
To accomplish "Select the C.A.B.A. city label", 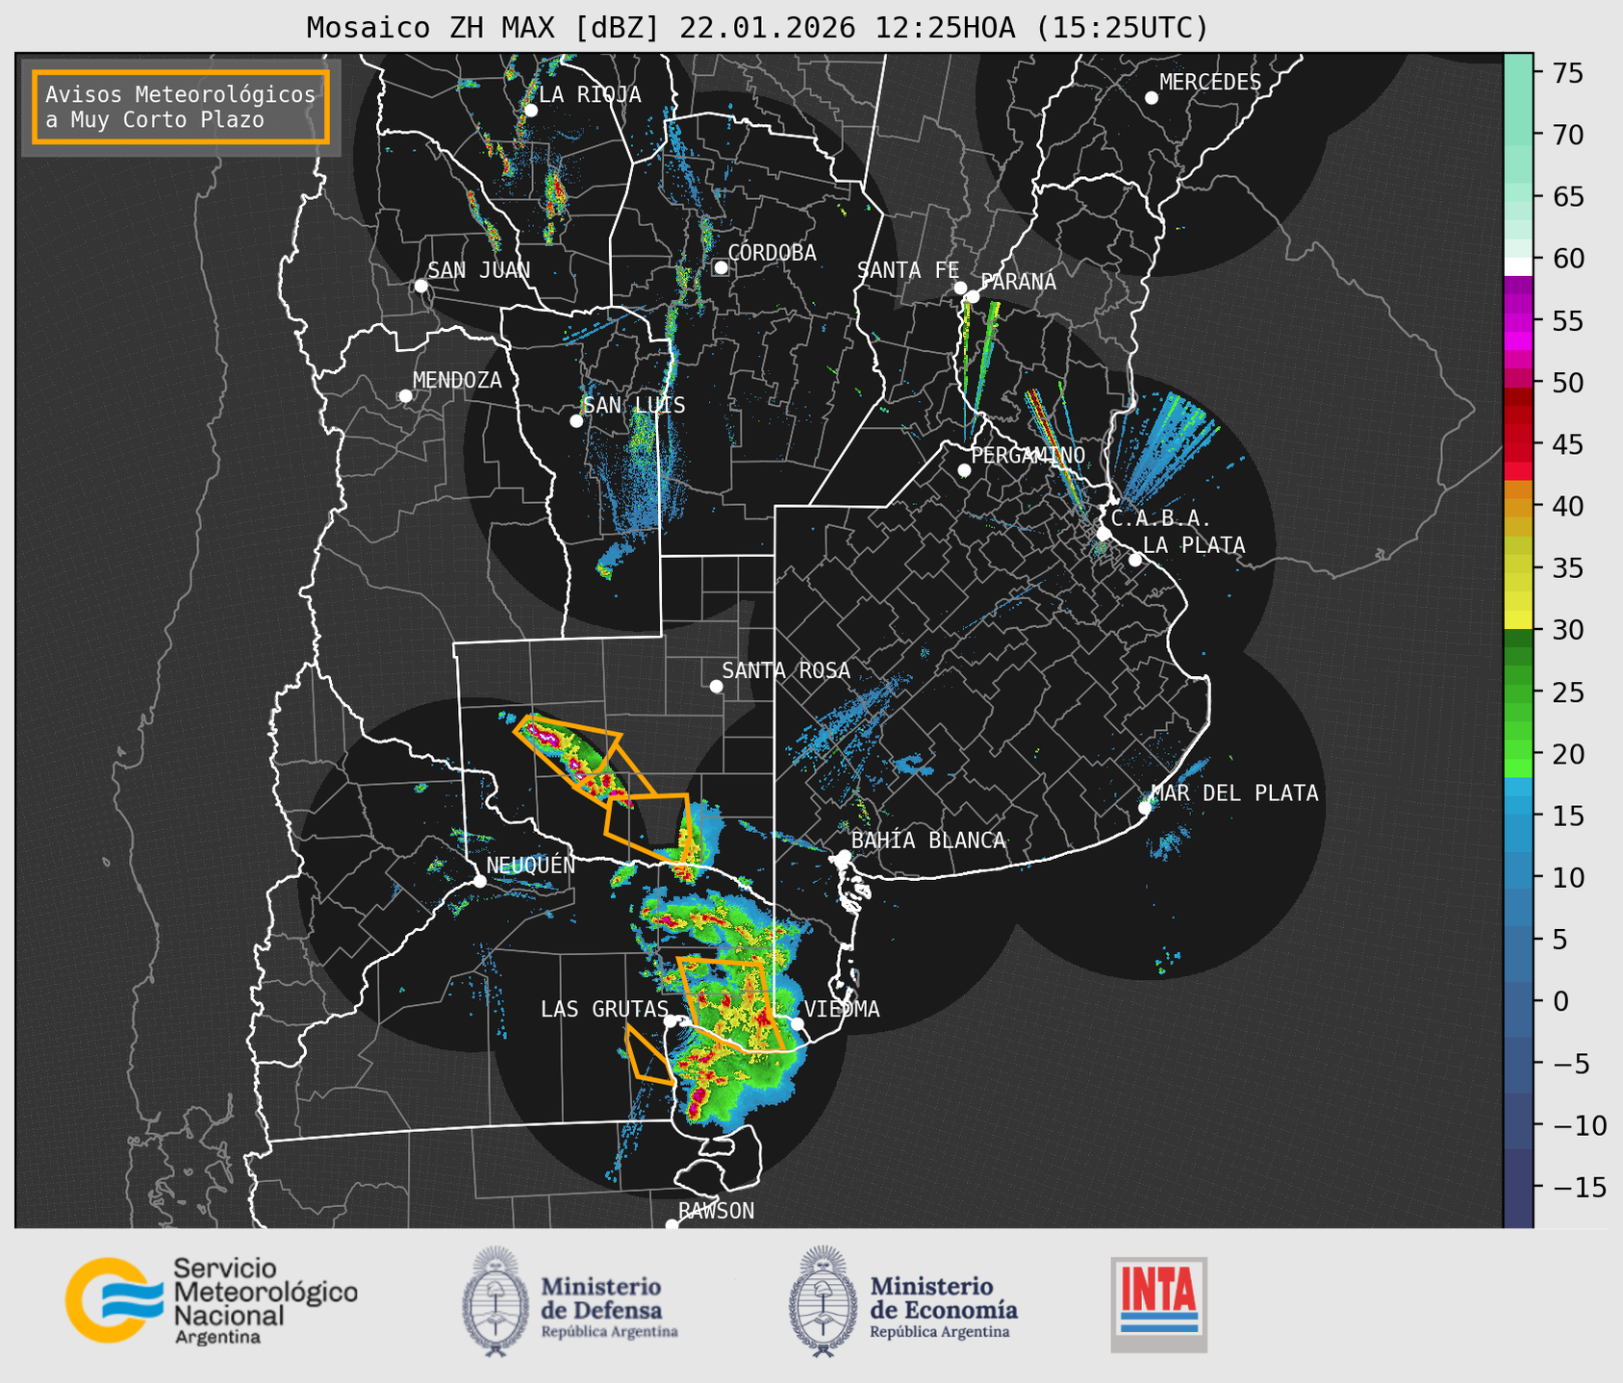I will (1160, 518).
